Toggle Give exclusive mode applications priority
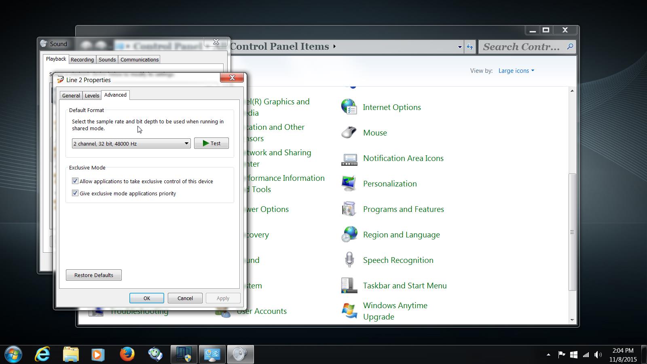The height and width of the screenshot is (364, 647). (x=75, y=193)
